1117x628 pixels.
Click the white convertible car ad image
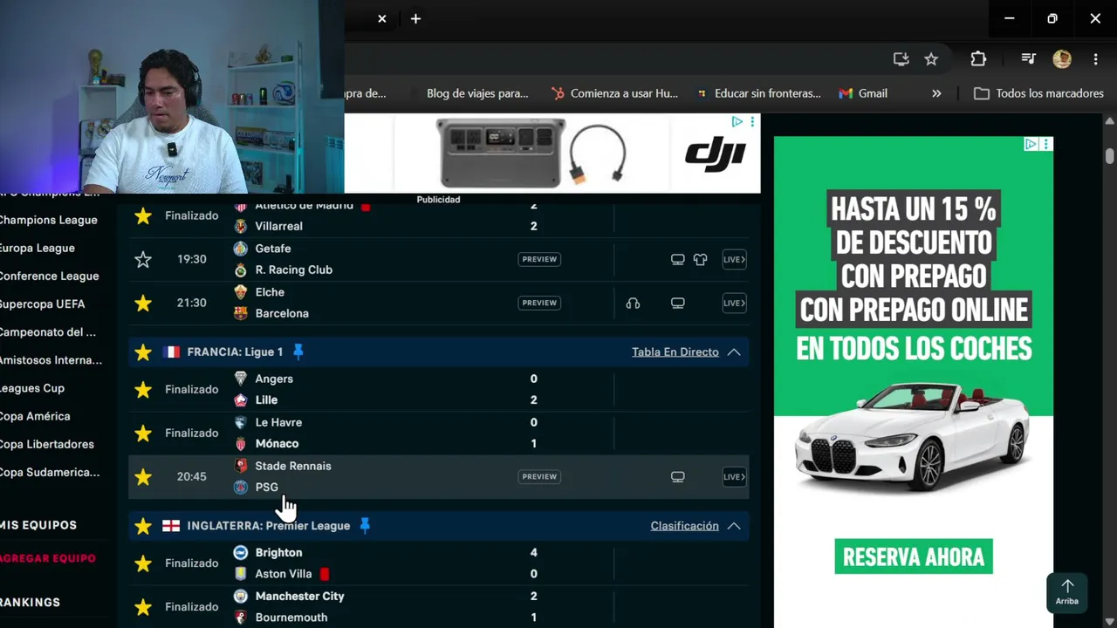click(913, 436)
